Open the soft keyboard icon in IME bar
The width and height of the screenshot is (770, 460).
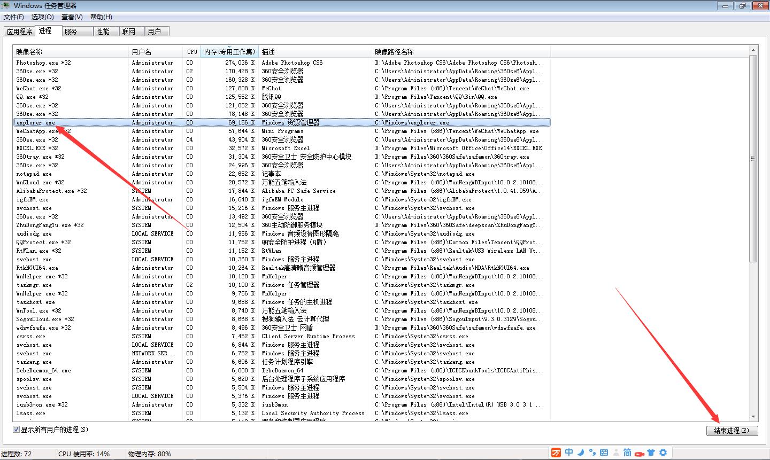pyautogui.click(x=604, y=453)
